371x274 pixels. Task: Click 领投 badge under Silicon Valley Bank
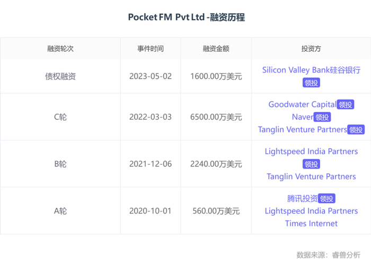[311, 83]
